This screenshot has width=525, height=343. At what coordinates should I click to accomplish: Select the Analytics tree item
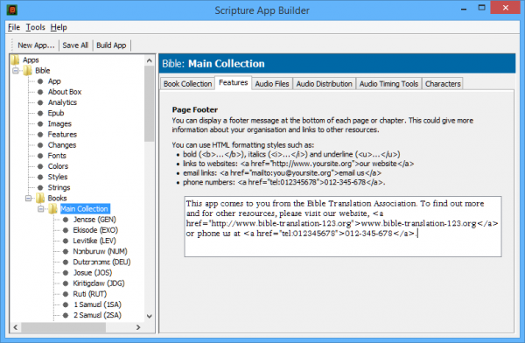(x=62, y=102)
